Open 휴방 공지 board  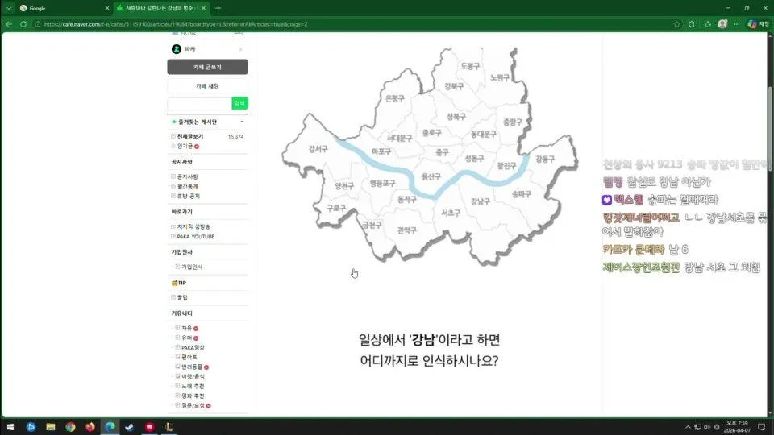[189, 196]
